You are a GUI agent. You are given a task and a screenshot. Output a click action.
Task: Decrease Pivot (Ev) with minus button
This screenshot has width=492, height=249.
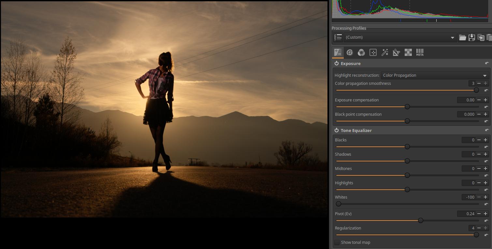[479, 214]
